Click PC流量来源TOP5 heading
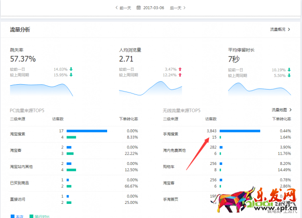The width and height of the screenshot is (302, 218). 27,110
